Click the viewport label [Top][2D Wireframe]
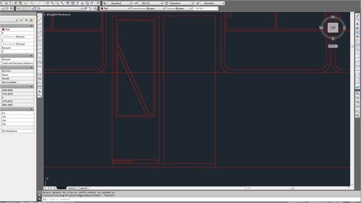This screenshot has height=203, width=362. click(x=57, y=15)
